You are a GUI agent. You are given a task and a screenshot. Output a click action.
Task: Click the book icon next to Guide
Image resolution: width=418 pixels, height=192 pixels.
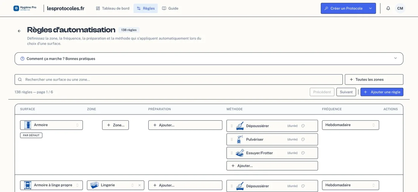click(164, 8)
